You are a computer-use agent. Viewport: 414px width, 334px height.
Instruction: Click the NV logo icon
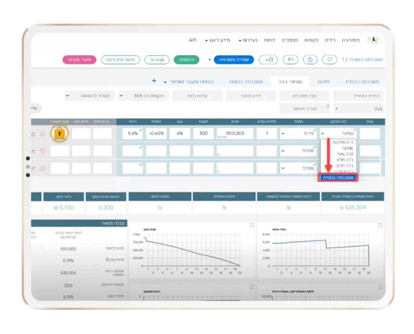[373, 40]
